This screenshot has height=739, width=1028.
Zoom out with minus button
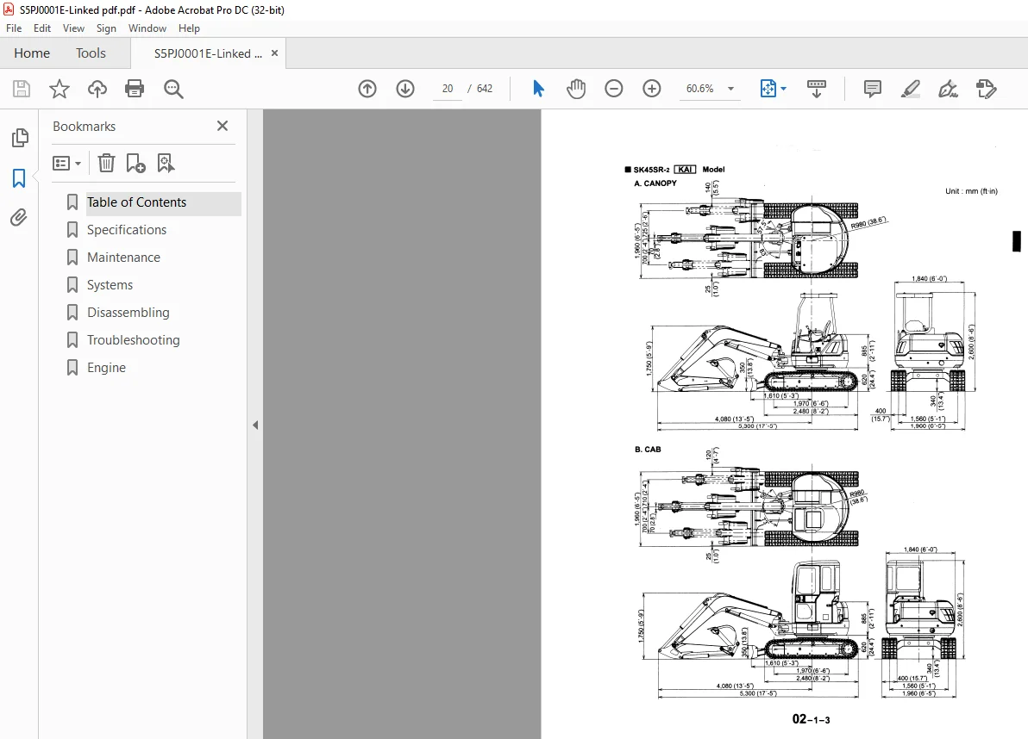614,89
